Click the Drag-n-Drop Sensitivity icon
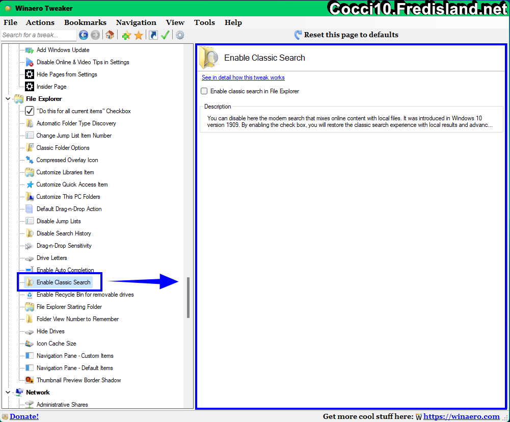The height and width of the screenshot is (422, 510). click(x=30, y=246)
